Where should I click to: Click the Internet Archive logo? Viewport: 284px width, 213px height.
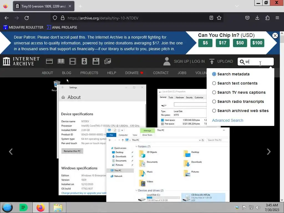pyautogui.click(x=21, y=61)
